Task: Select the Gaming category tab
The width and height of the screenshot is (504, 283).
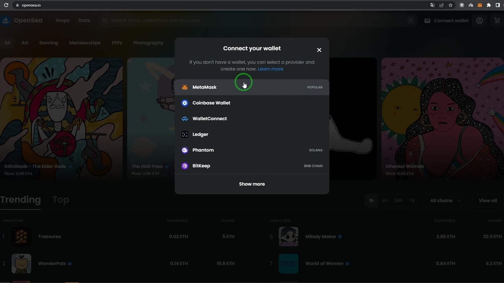Action: pos(48,43)
